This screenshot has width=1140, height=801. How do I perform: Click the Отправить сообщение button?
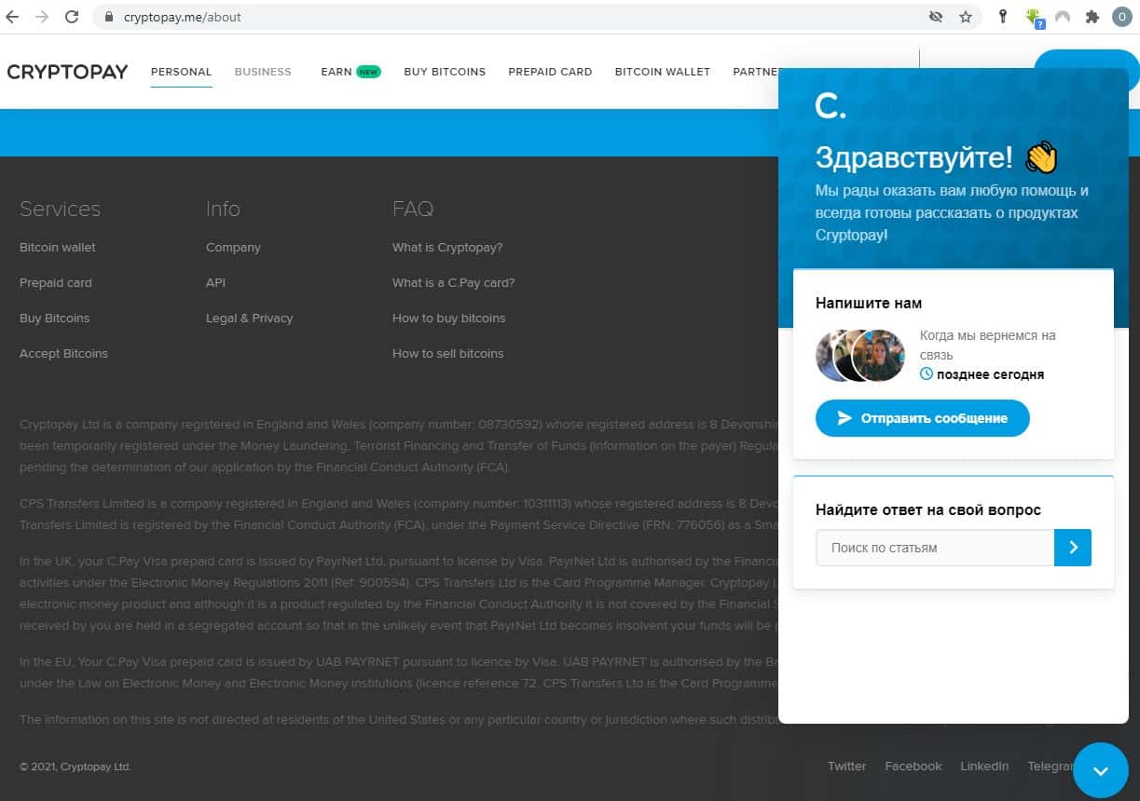tap(923, 418)
